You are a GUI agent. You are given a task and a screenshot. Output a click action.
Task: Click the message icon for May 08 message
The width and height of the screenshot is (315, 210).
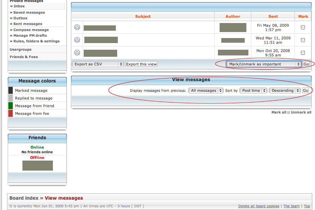(77, 27)
